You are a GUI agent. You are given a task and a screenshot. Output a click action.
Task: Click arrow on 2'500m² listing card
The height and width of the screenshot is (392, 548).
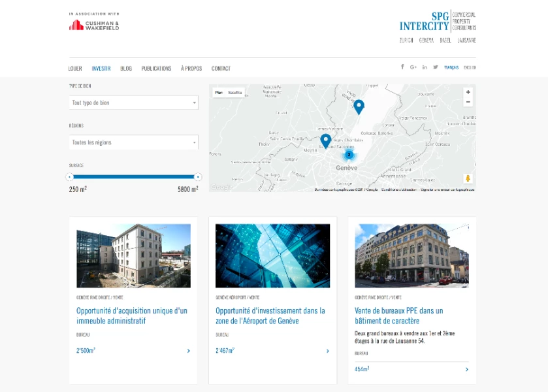tap(188, 351)
